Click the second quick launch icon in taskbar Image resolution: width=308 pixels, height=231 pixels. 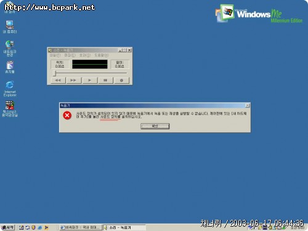28,227
